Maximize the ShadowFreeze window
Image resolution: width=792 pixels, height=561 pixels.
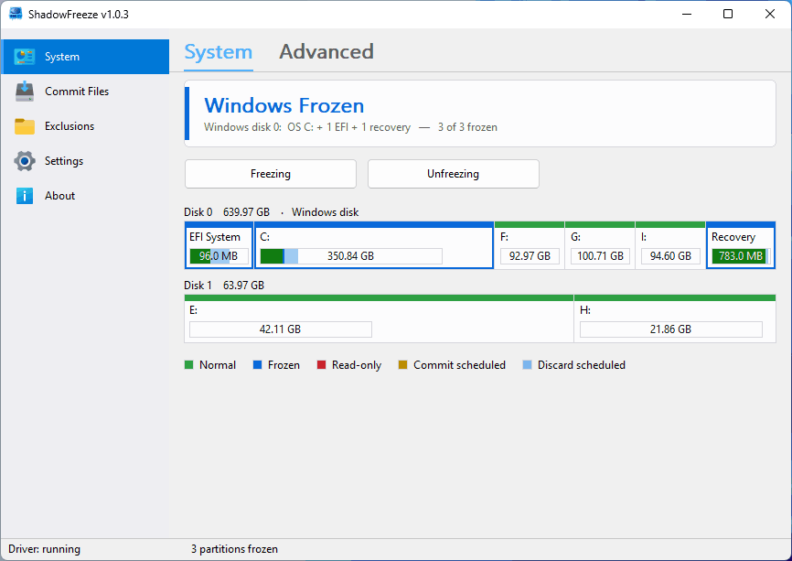[728, 14]
